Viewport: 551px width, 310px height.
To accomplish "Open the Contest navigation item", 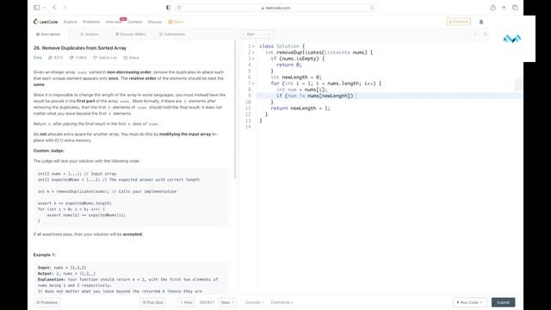I will (135, 22).
